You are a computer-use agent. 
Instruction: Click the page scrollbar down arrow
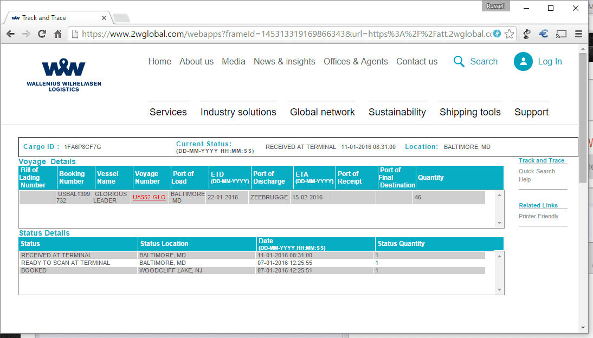583,328
